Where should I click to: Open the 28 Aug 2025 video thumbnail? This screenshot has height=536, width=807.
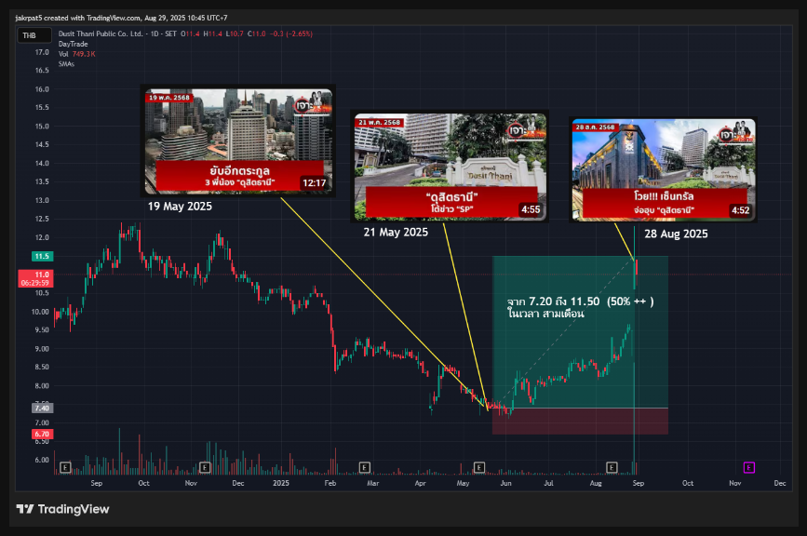(662, 170)
